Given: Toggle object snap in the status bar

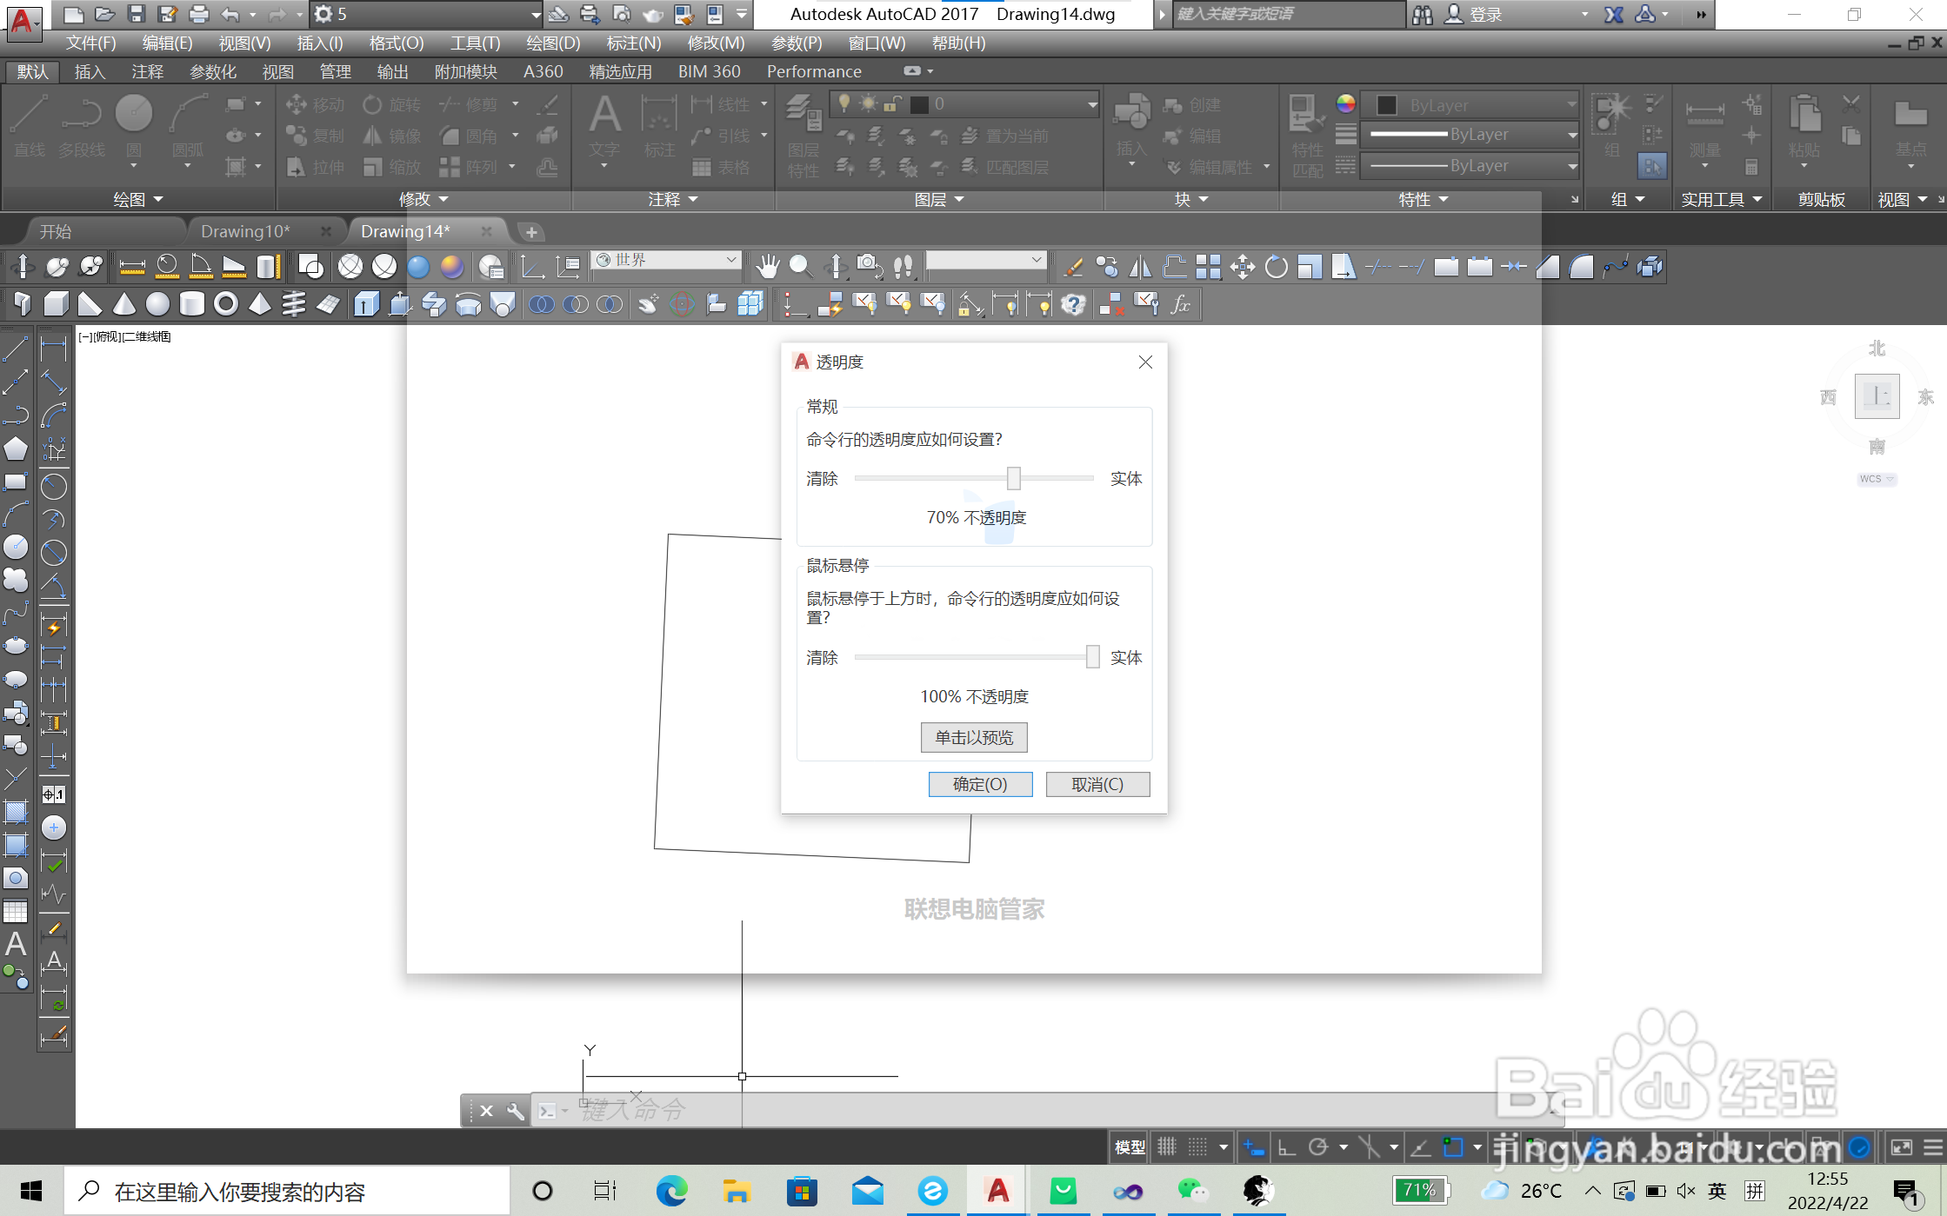Looking at the screenshot, I should (x=1453, y=1147).
